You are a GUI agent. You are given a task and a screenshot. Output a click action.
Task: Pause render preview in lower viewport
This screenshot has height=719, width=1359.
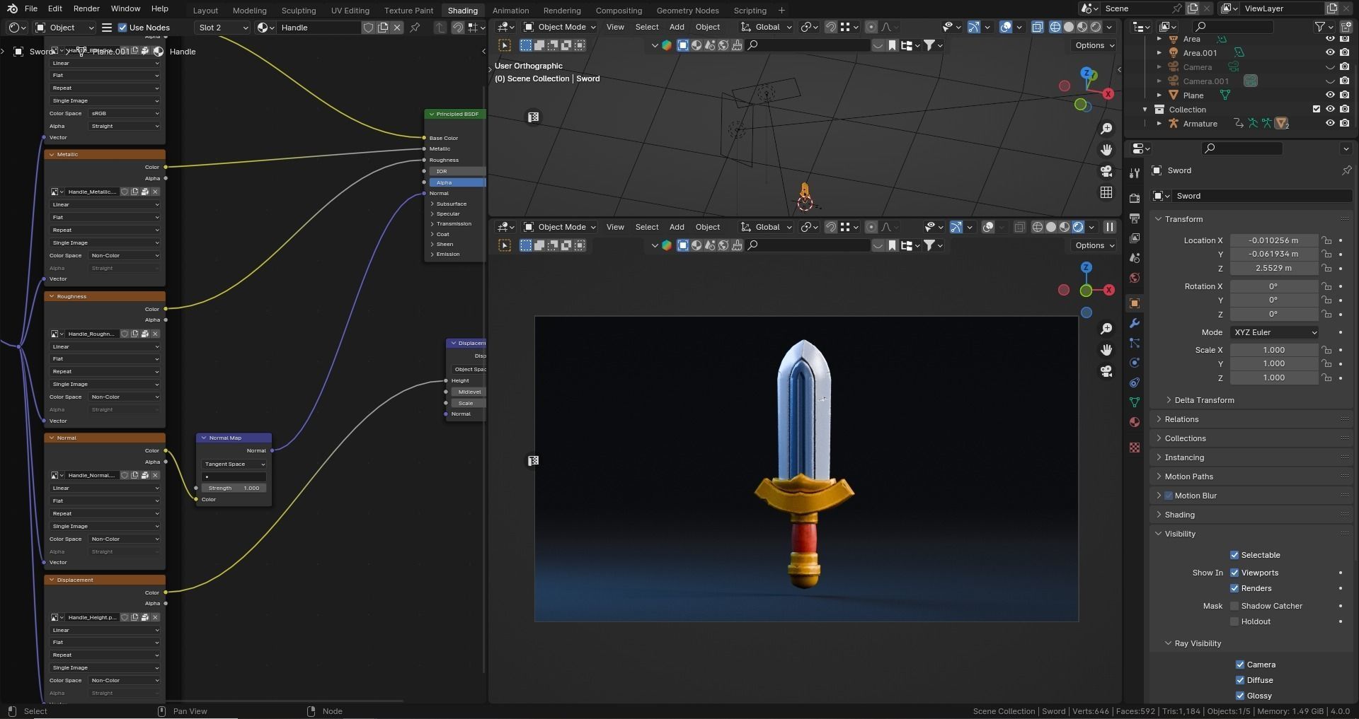click(1109, 227)
